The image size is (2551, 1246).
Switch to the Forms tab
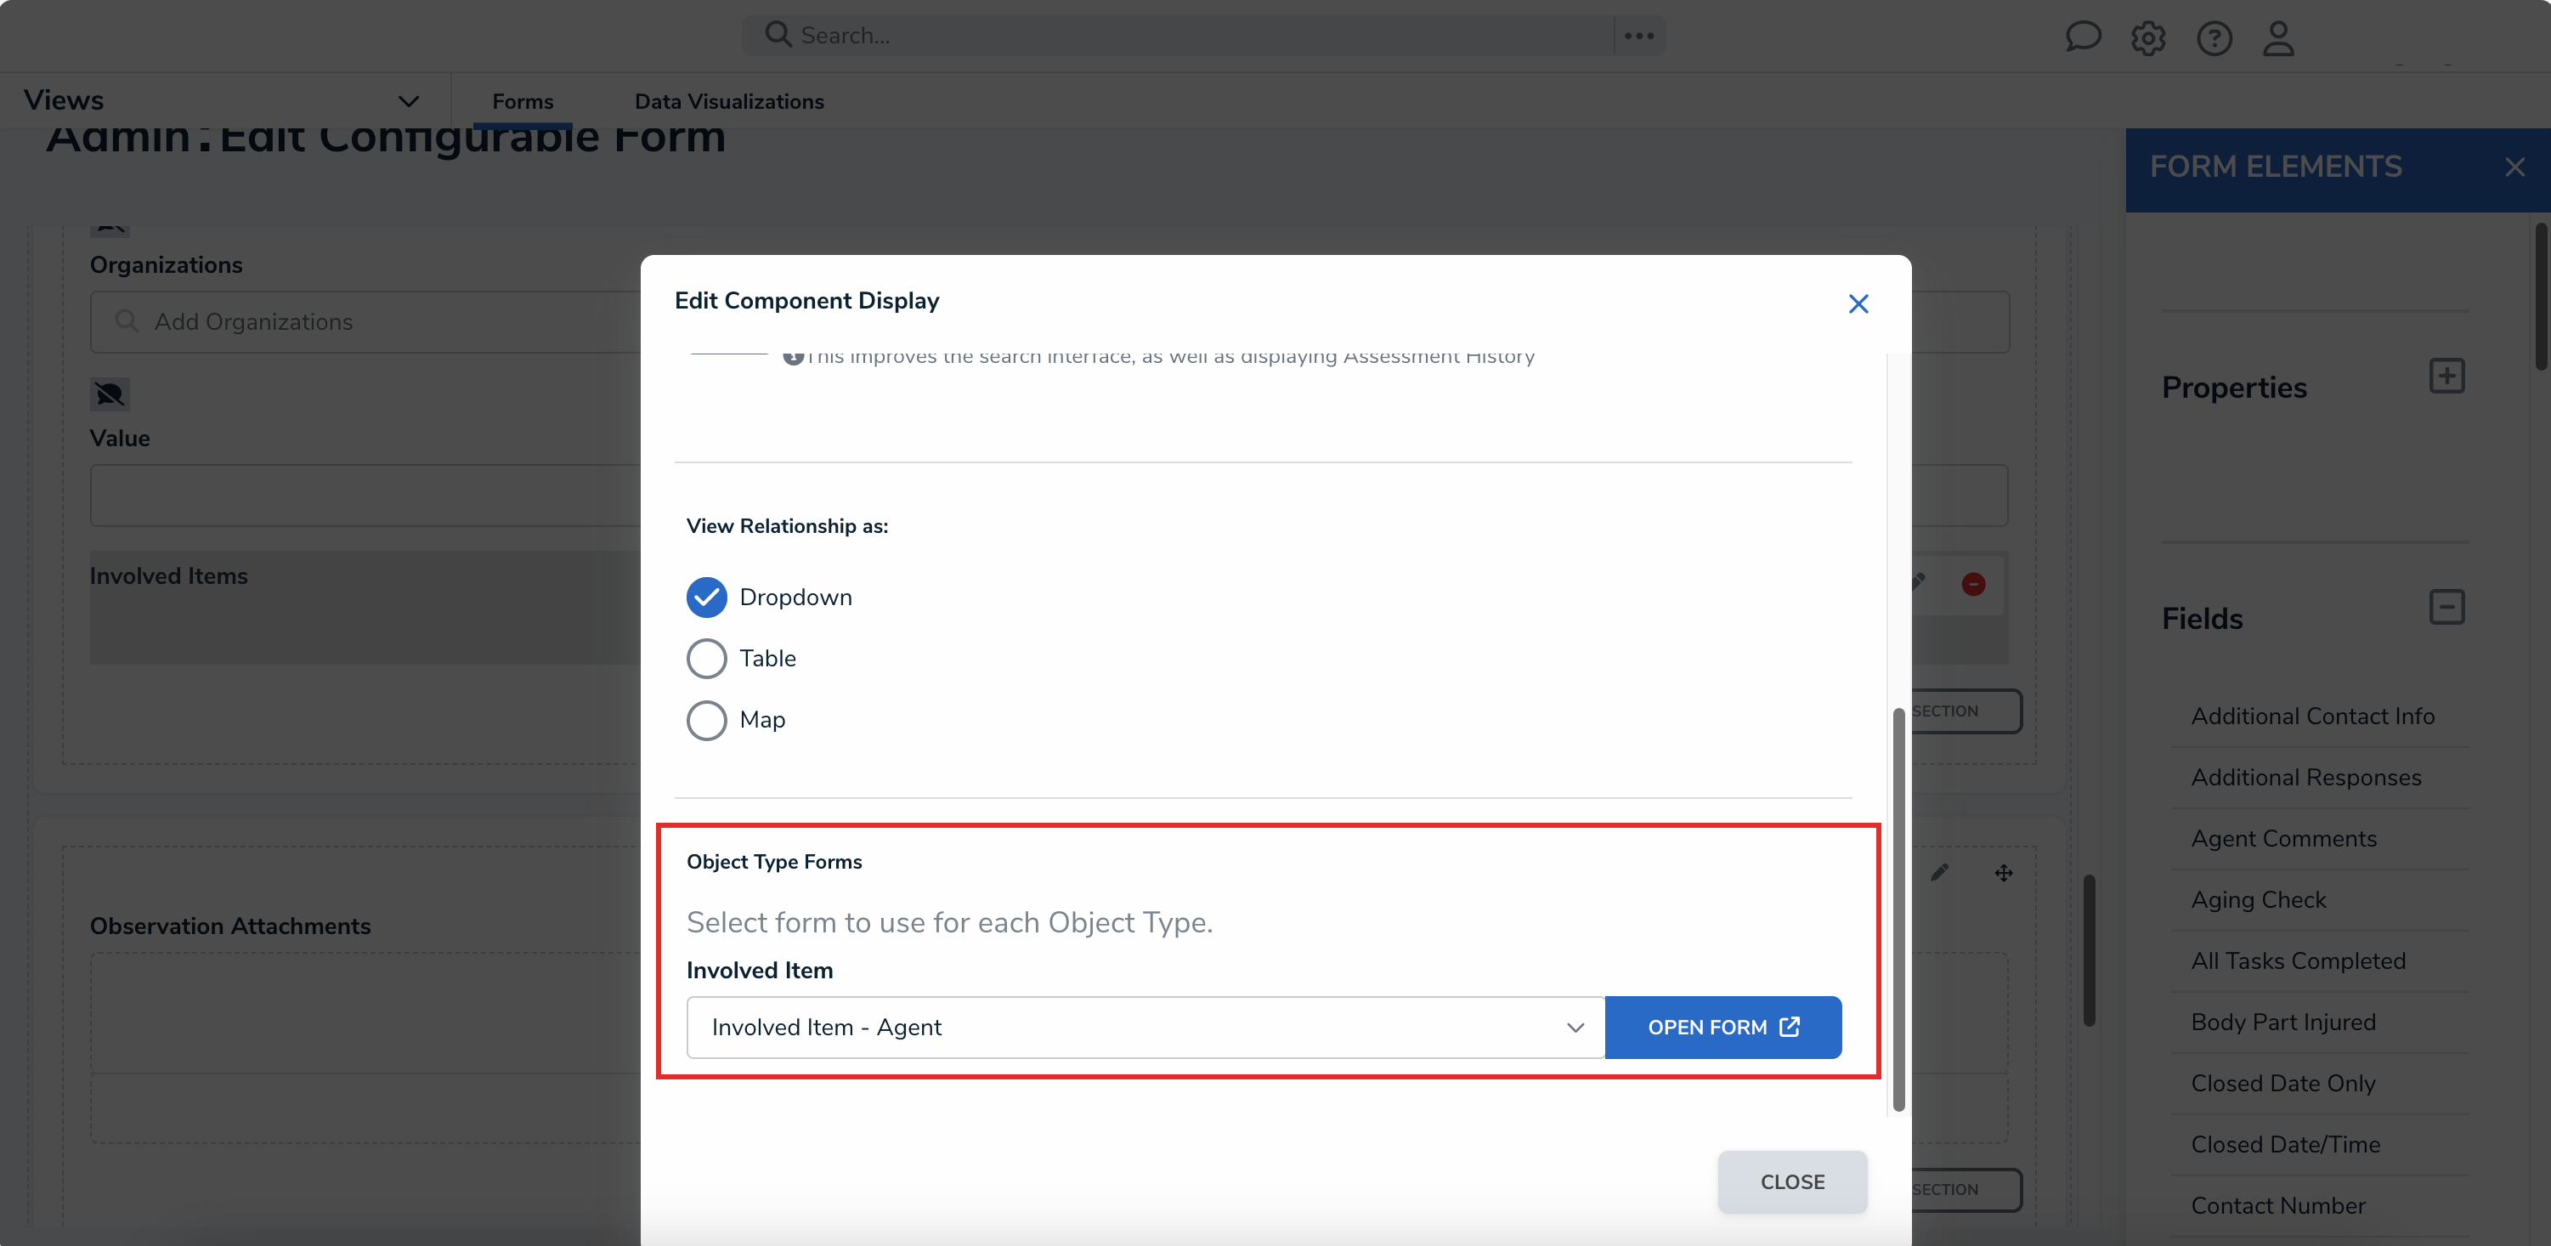click(522, 101)
